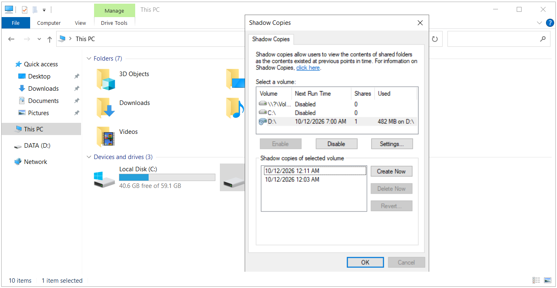
Task: Click the Used column header
Action: (x=396, y=94)
